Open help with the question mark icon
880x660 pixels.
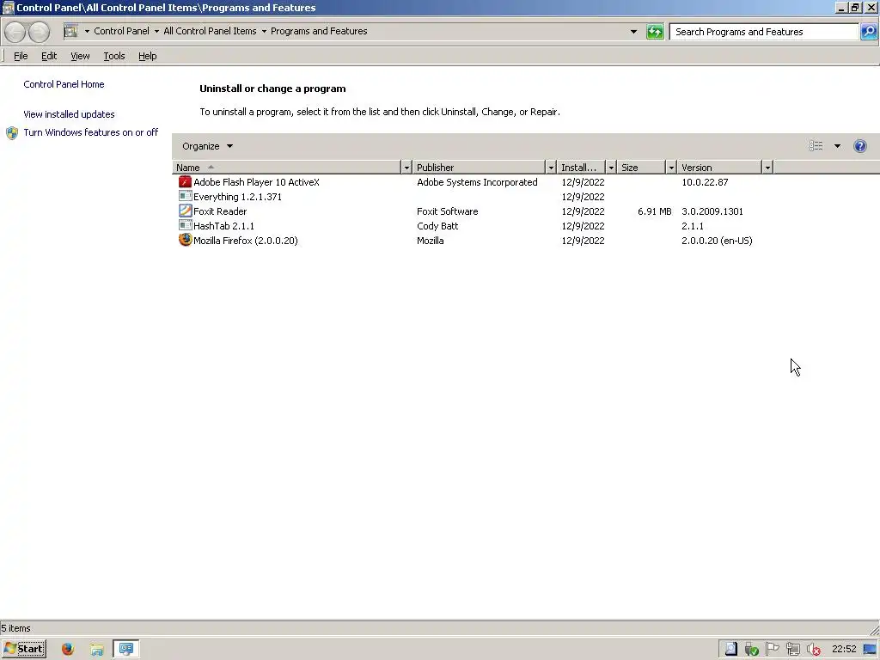[x=859, y=146]
